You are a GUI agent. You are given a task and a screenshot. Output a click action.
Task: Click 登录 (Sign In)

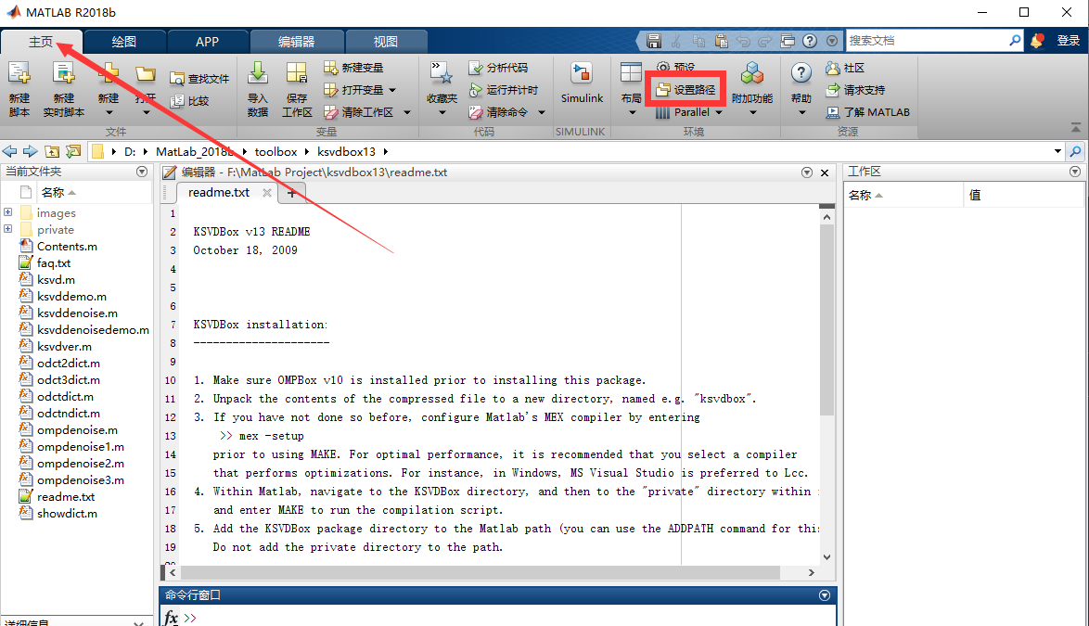(x=1069, y=41)
